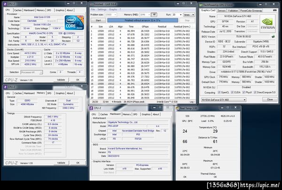Toggle the PhysX checkbox in GPU-Z

pyautogui.click(x=243, y=92)
